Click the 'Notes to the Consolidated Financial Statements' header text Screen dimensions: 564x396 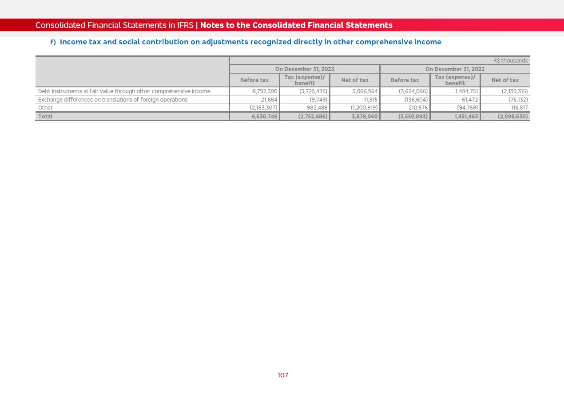tap(296, 25)
